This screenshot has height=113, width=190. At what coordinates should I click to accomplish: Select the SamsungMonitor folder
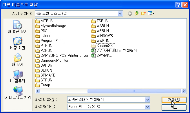pyautogui.click(x=52, y=61)
